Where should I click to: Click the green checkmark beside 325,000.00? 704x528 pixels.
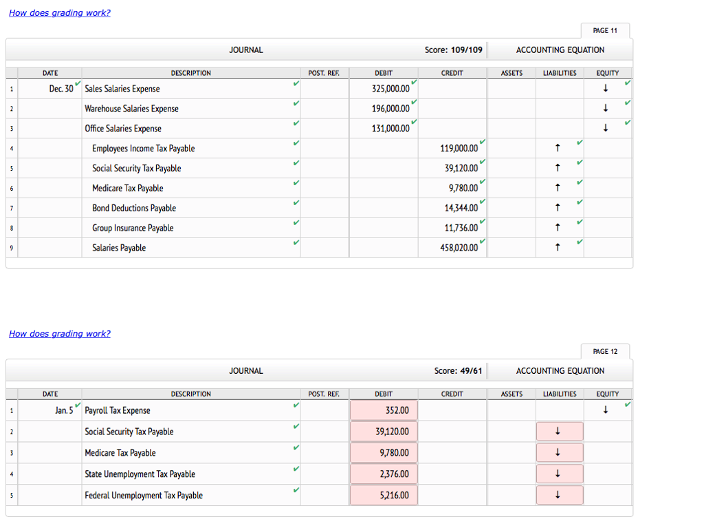coord(414,83)
